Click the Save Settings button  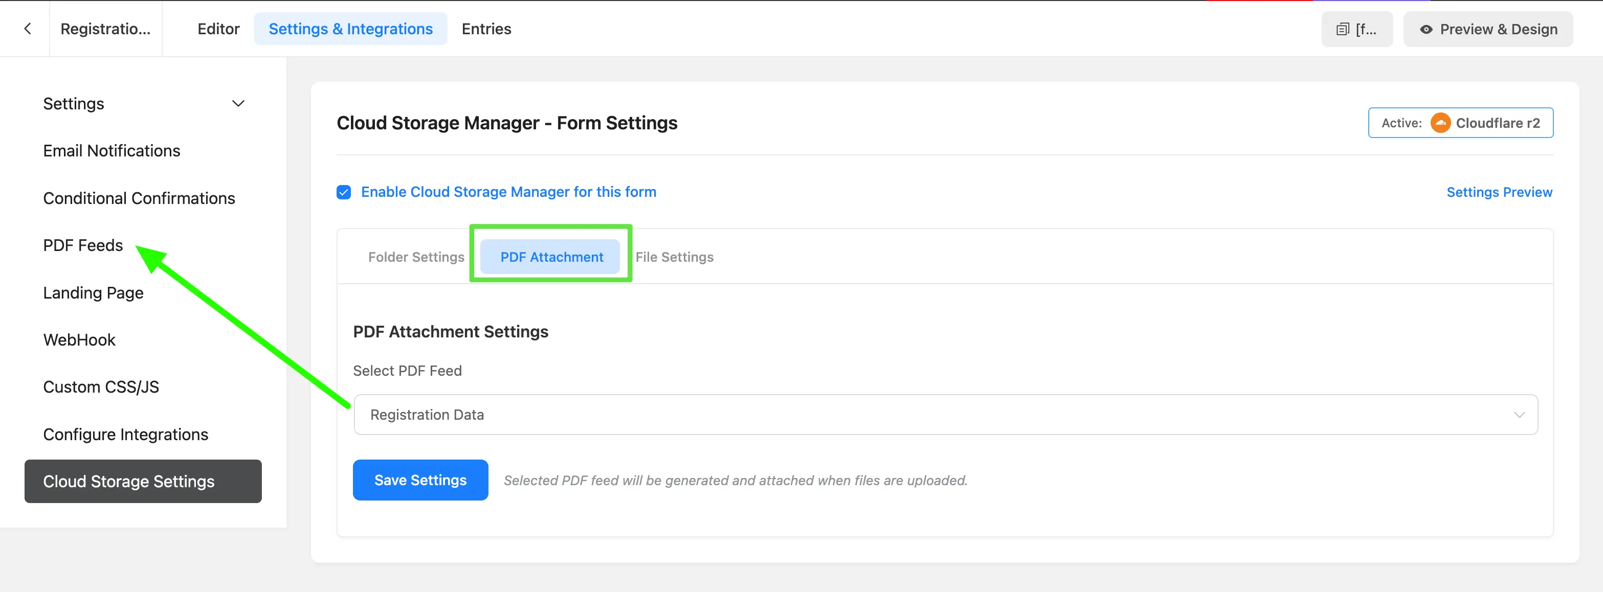tap(420, 480)
